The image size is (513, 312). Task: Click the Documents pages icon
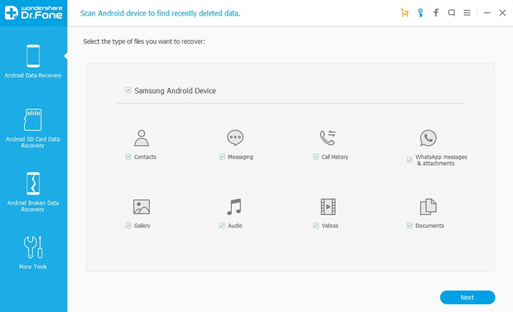click(x=428, y=207)
